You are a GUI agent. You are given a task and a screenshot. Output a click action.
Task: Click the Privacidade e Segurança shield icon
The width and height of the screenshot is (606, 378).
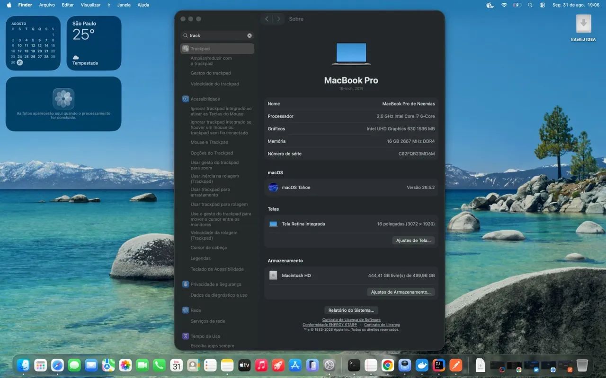click(x=186, y=284)
